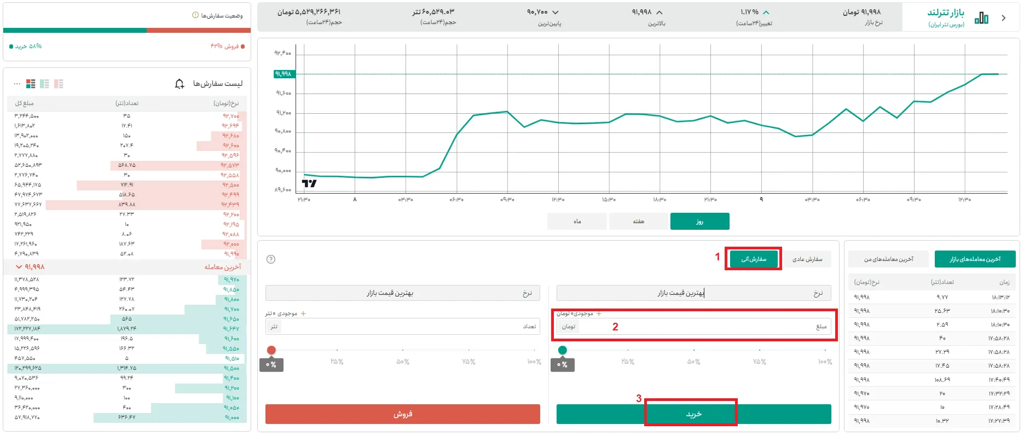This screenshot has width=1024, height=436.
Task: Open آخرین معاملات من tab
Action: tap(888, 259)
